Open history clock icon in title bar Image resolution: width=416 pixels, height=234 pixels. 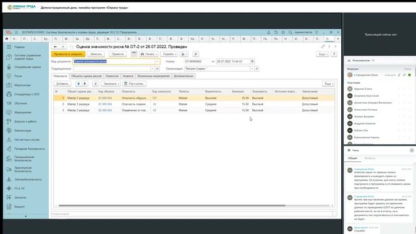(x=276, y=32)
